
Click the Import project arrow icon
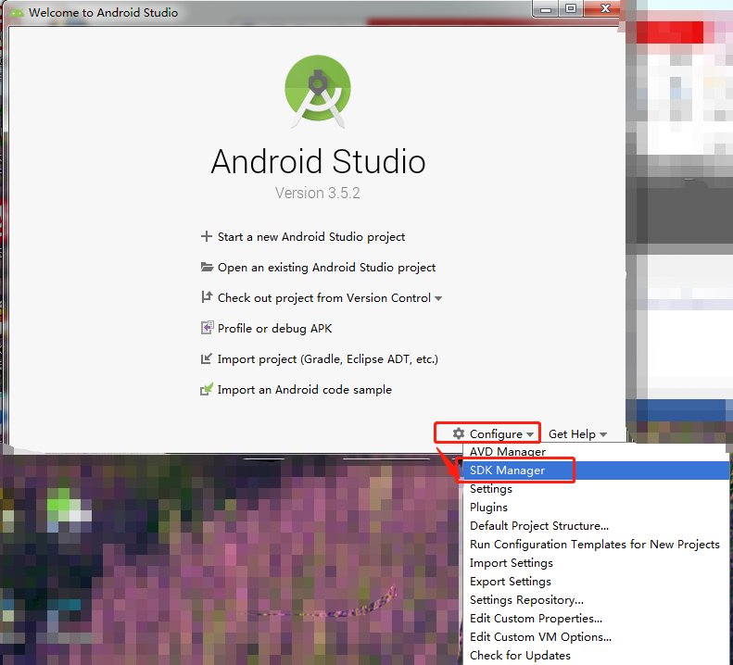[x=206, y=358]
